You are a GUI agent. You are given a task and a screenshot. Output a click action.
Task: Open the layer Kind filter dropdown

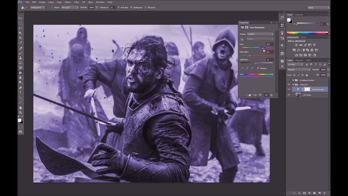pyautogui.click(x=295, y=64)
